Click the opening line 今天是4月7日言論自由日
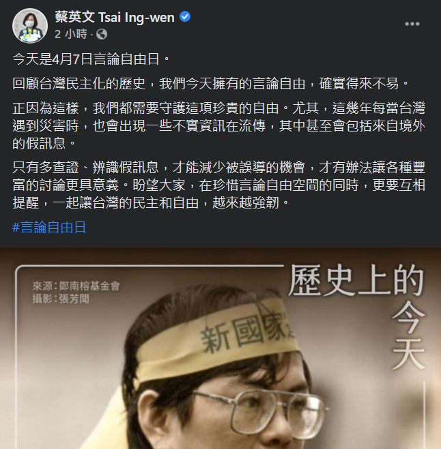This screenshot has height=449, width=441. pos(91,59)
